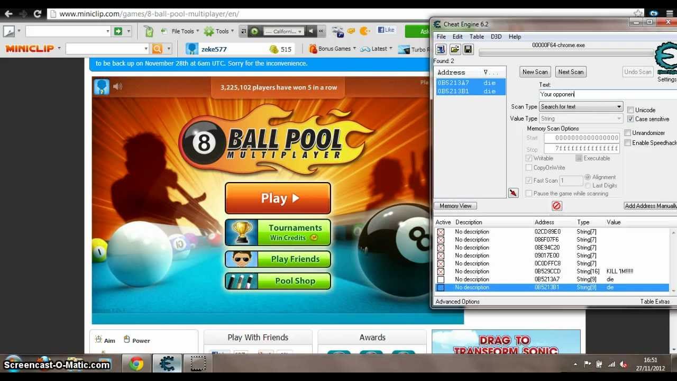
Task: Toggle Active box for address 02CD89E0
Action: click(441, 232)
